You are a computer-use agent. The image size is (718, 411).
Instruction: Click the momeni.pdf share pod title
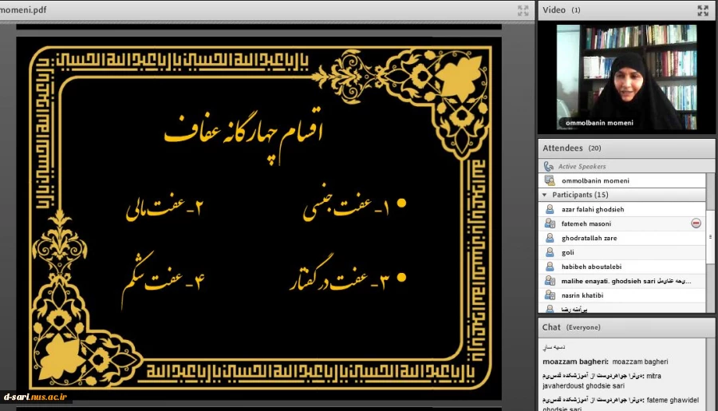(23, 10)
